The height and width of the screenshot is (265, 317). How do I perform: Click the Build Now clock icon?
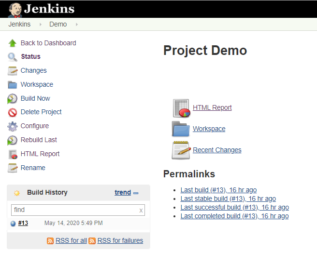click(12, 99)
